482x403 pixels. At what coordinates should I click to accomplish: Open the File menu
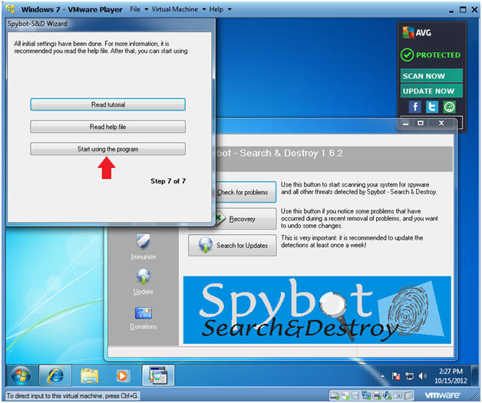pyautogui.click(x=135, y=9)
